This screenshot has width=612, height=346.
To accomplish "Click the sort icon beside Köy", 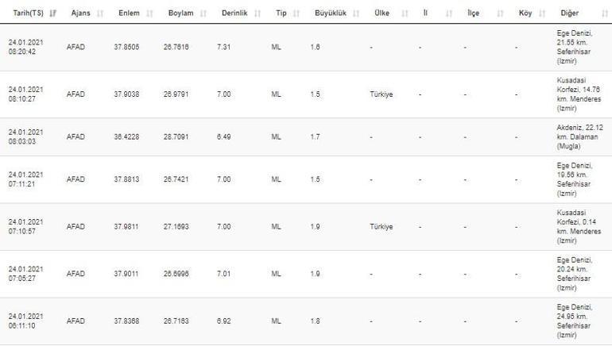I will [548, 13].
